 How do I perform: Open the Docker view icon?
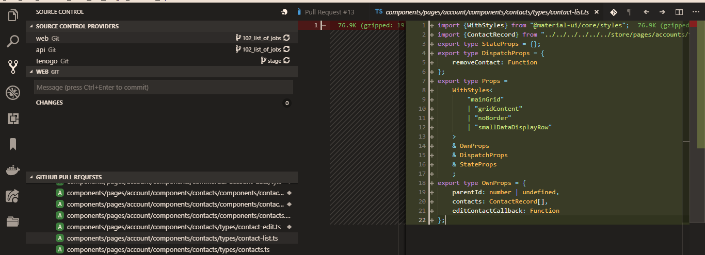pos(13,170)
